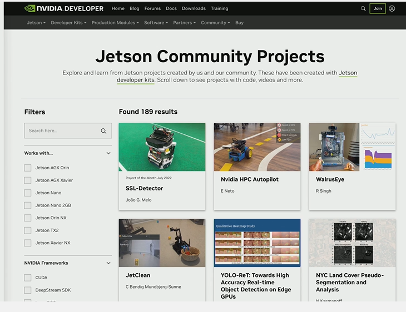Check the Jetson AGX Orin checkbox

(x=28, y=168)
